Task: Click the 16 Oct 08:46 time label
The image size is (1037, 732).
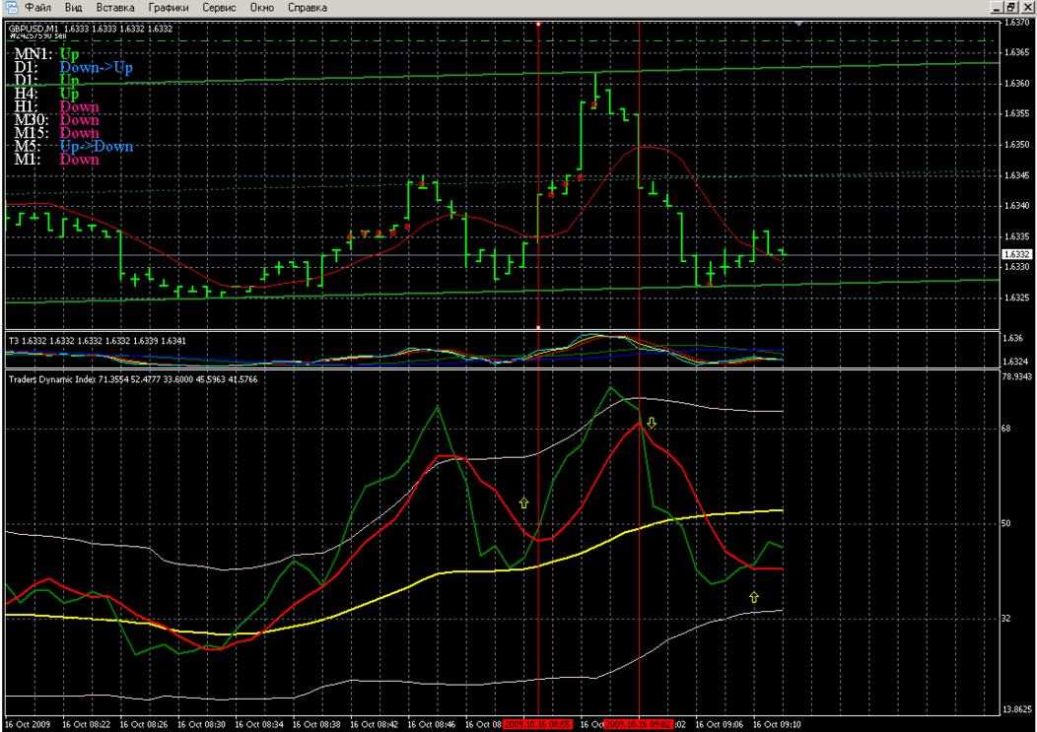Action: (432, 725)
